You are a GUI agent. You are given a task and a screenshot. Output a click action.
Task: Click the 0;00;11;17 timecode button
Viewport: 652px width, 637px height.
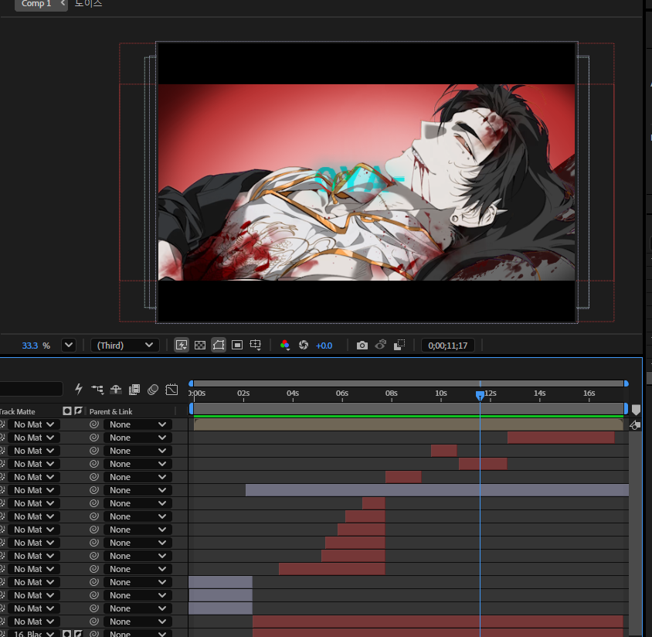[448, 346]
